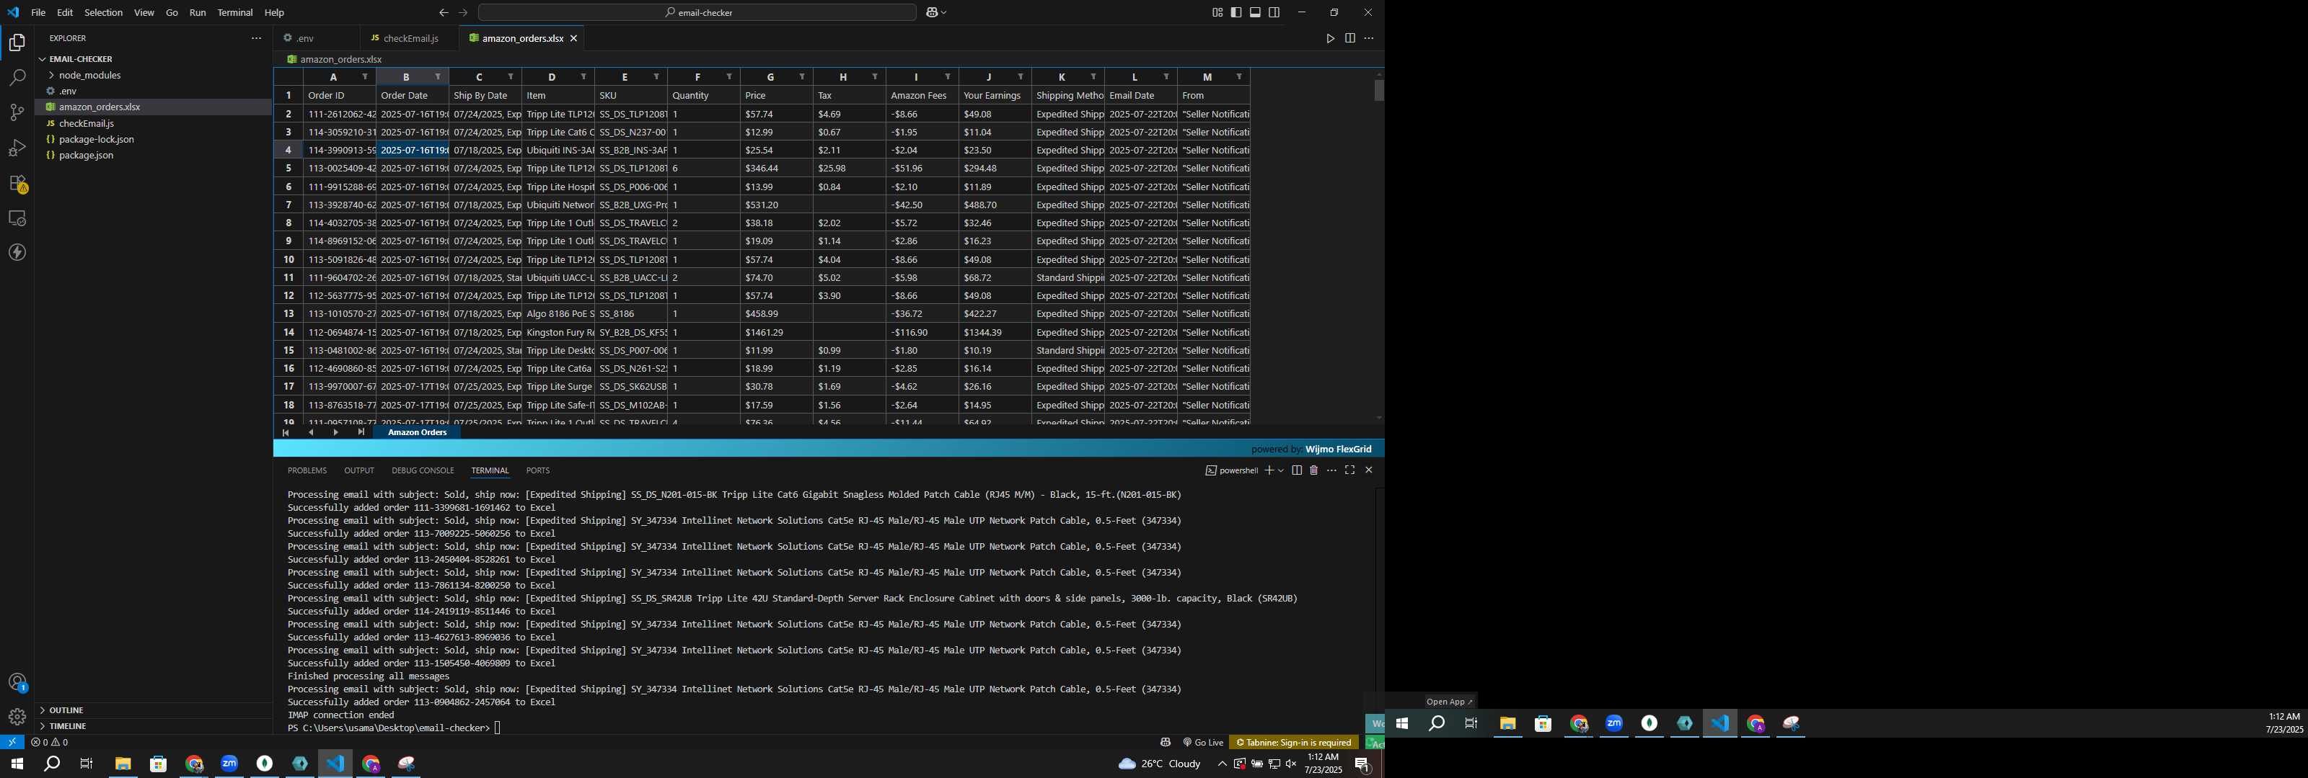This screenshot has height=778, width=2308.
Task: Toggle the primary side bar
Action: (x=1236, y=12)
